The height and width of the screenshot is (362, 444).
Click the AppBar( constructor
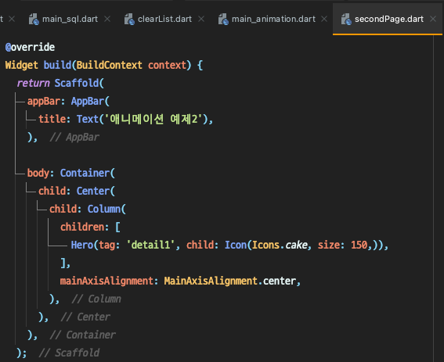[90, 101]
